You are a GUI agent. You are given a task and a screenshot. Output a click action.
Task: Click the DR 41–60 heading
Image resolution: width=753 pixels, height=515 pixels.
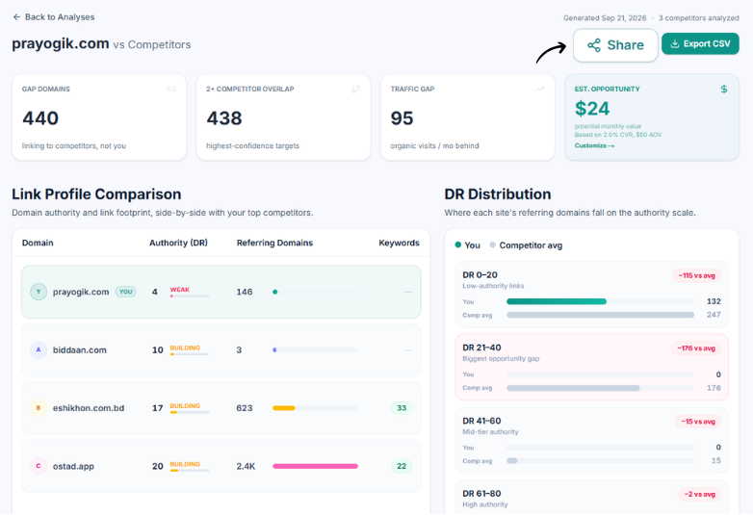coord(481,421)
